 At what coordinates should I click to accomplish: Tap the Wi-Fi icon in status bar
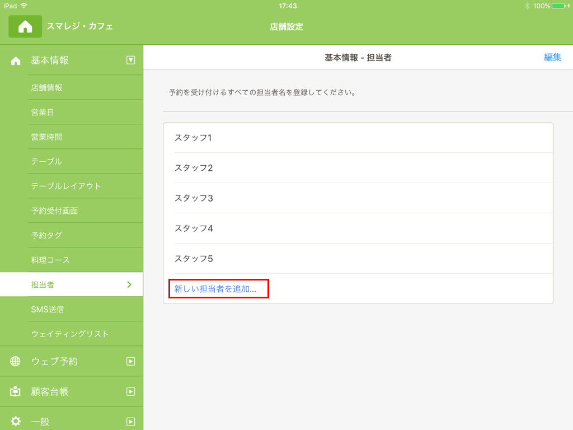coord(24,6)
